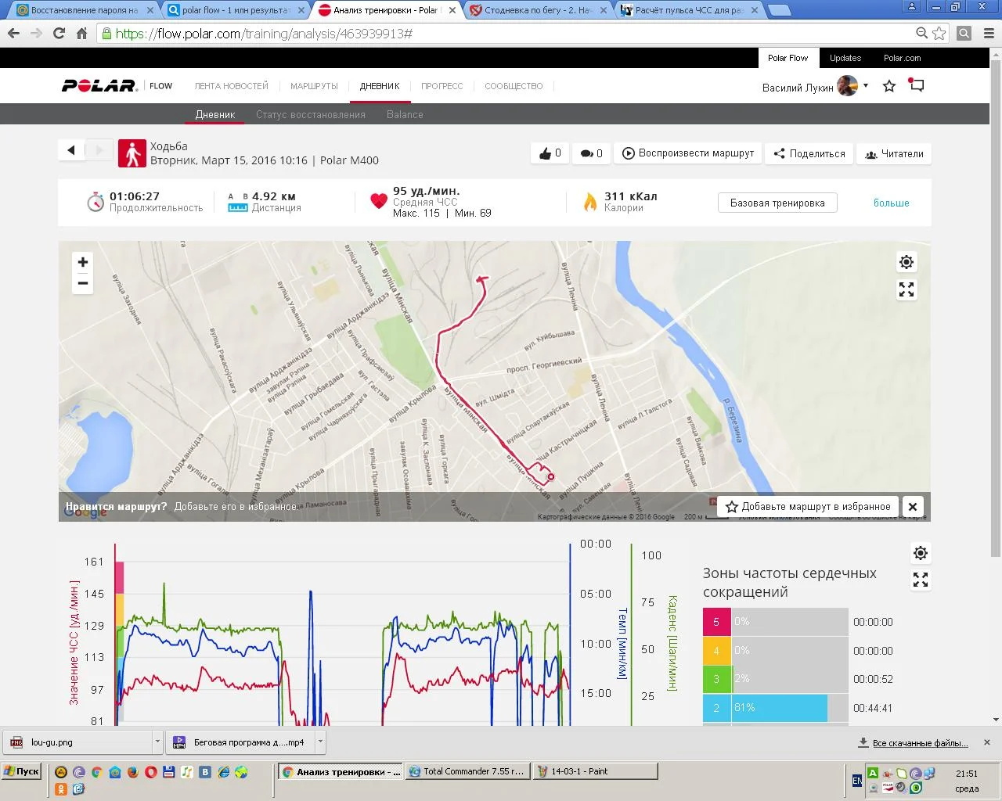The width and height of the screenshot is (1002, 801).
Task: Expand more training details via больше
Action: point(891,203)
